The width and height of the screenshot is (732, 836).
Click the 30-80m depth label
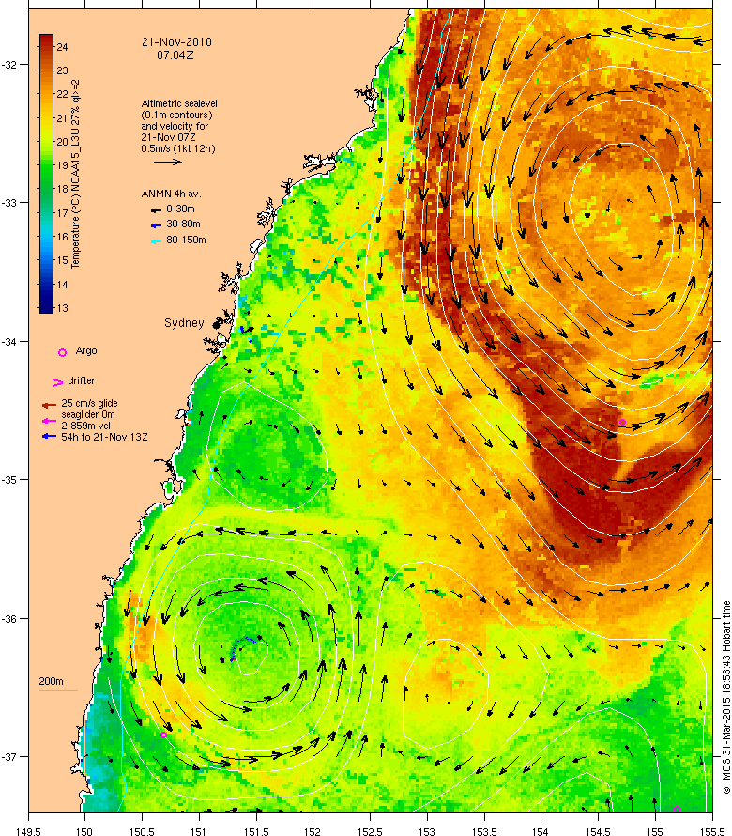pos(183,224)
